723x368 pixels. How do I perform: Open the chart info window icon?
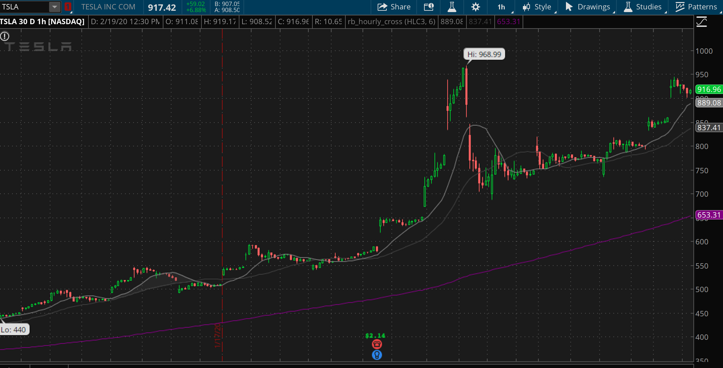coord(428,7)
